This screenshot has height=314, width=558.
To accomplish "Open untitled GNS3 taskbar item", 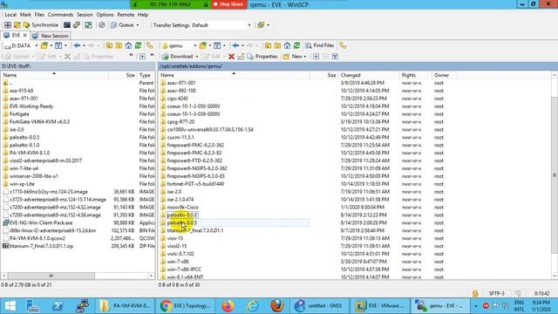I will [x=319, y=306].
